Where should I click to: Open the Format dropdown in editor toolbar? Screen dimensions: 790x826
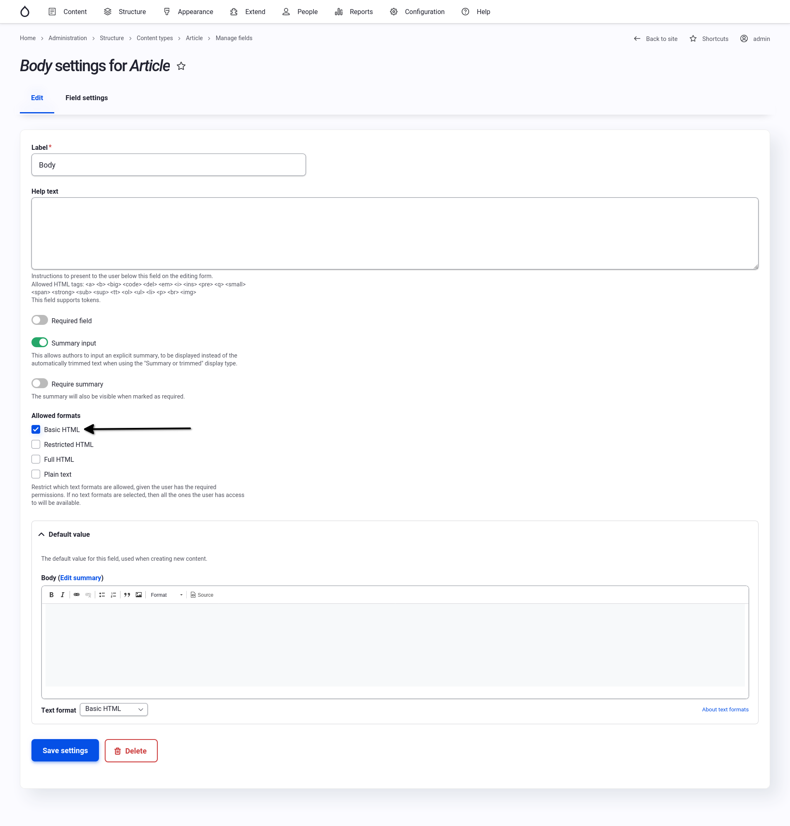tap(166, 595)
